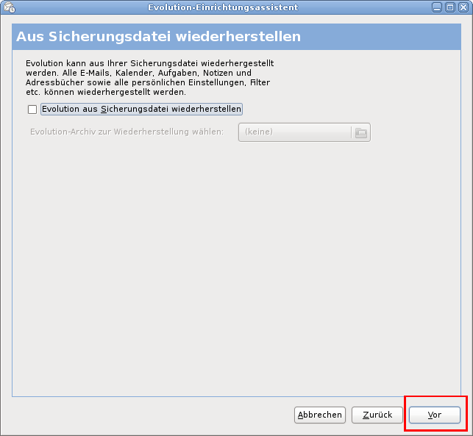Maximize the Evolution setup assistant window
This screenshot has width=473, height=436.
tap(450, 7)
